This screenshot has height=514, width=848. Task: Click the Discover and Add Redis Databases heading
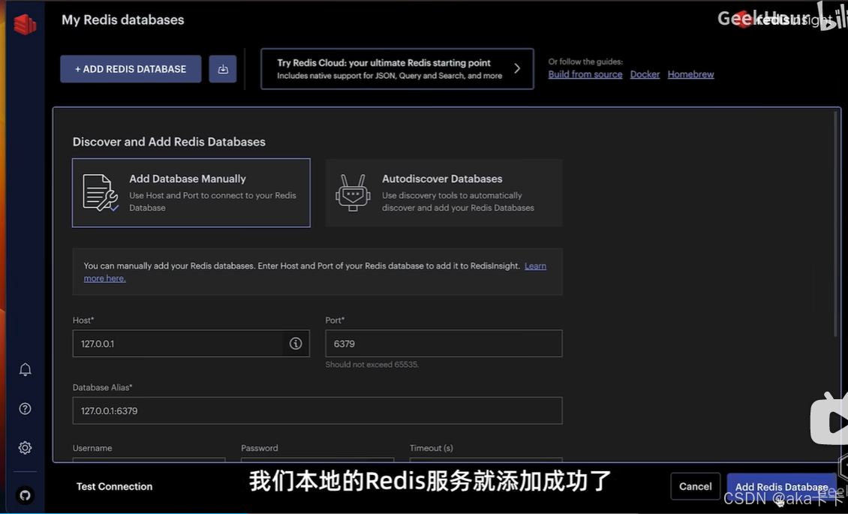tap(169, 142)
